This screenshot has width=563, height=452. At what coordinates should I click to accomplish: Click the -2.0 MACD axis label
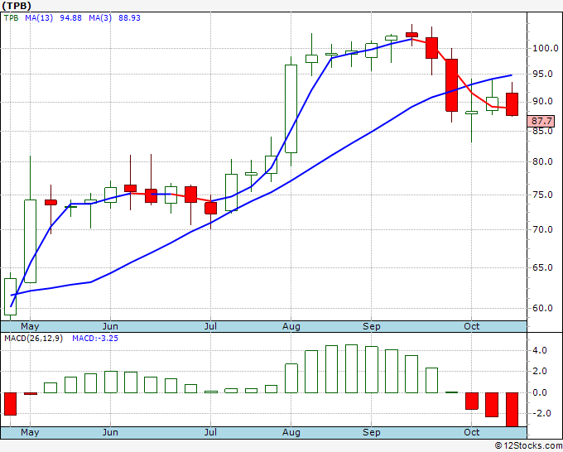[541, 413]
